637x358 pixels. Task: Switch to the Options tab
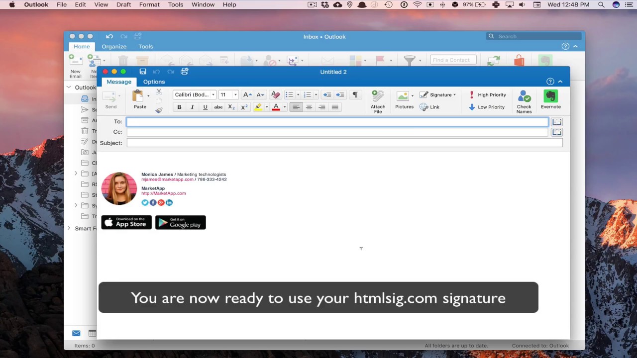[x=154, y=82]
